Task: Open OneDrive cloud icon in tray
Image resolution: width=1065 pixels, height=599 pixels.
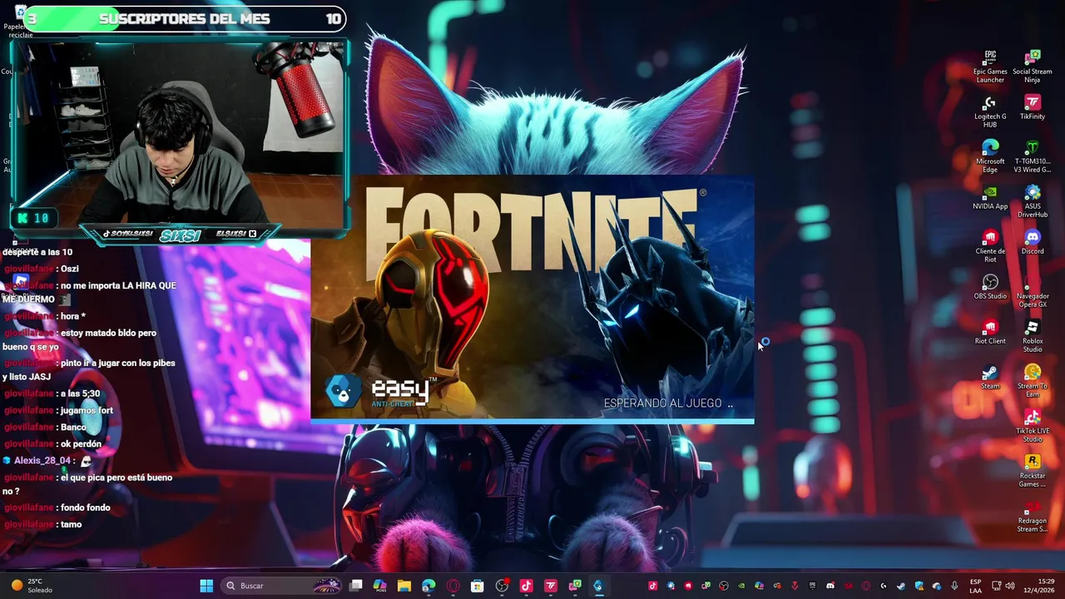Action: pos(937,586)
